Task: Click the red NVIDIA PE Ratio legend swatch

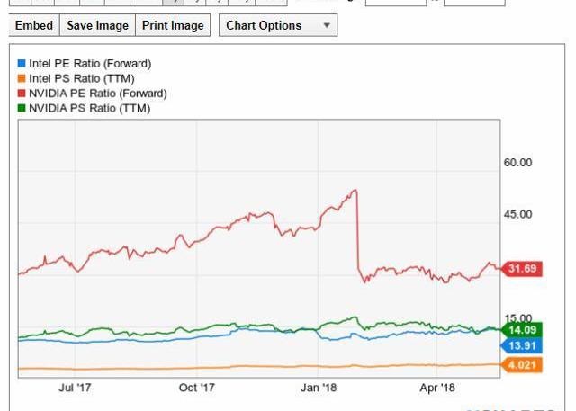Action: [22, 94]
